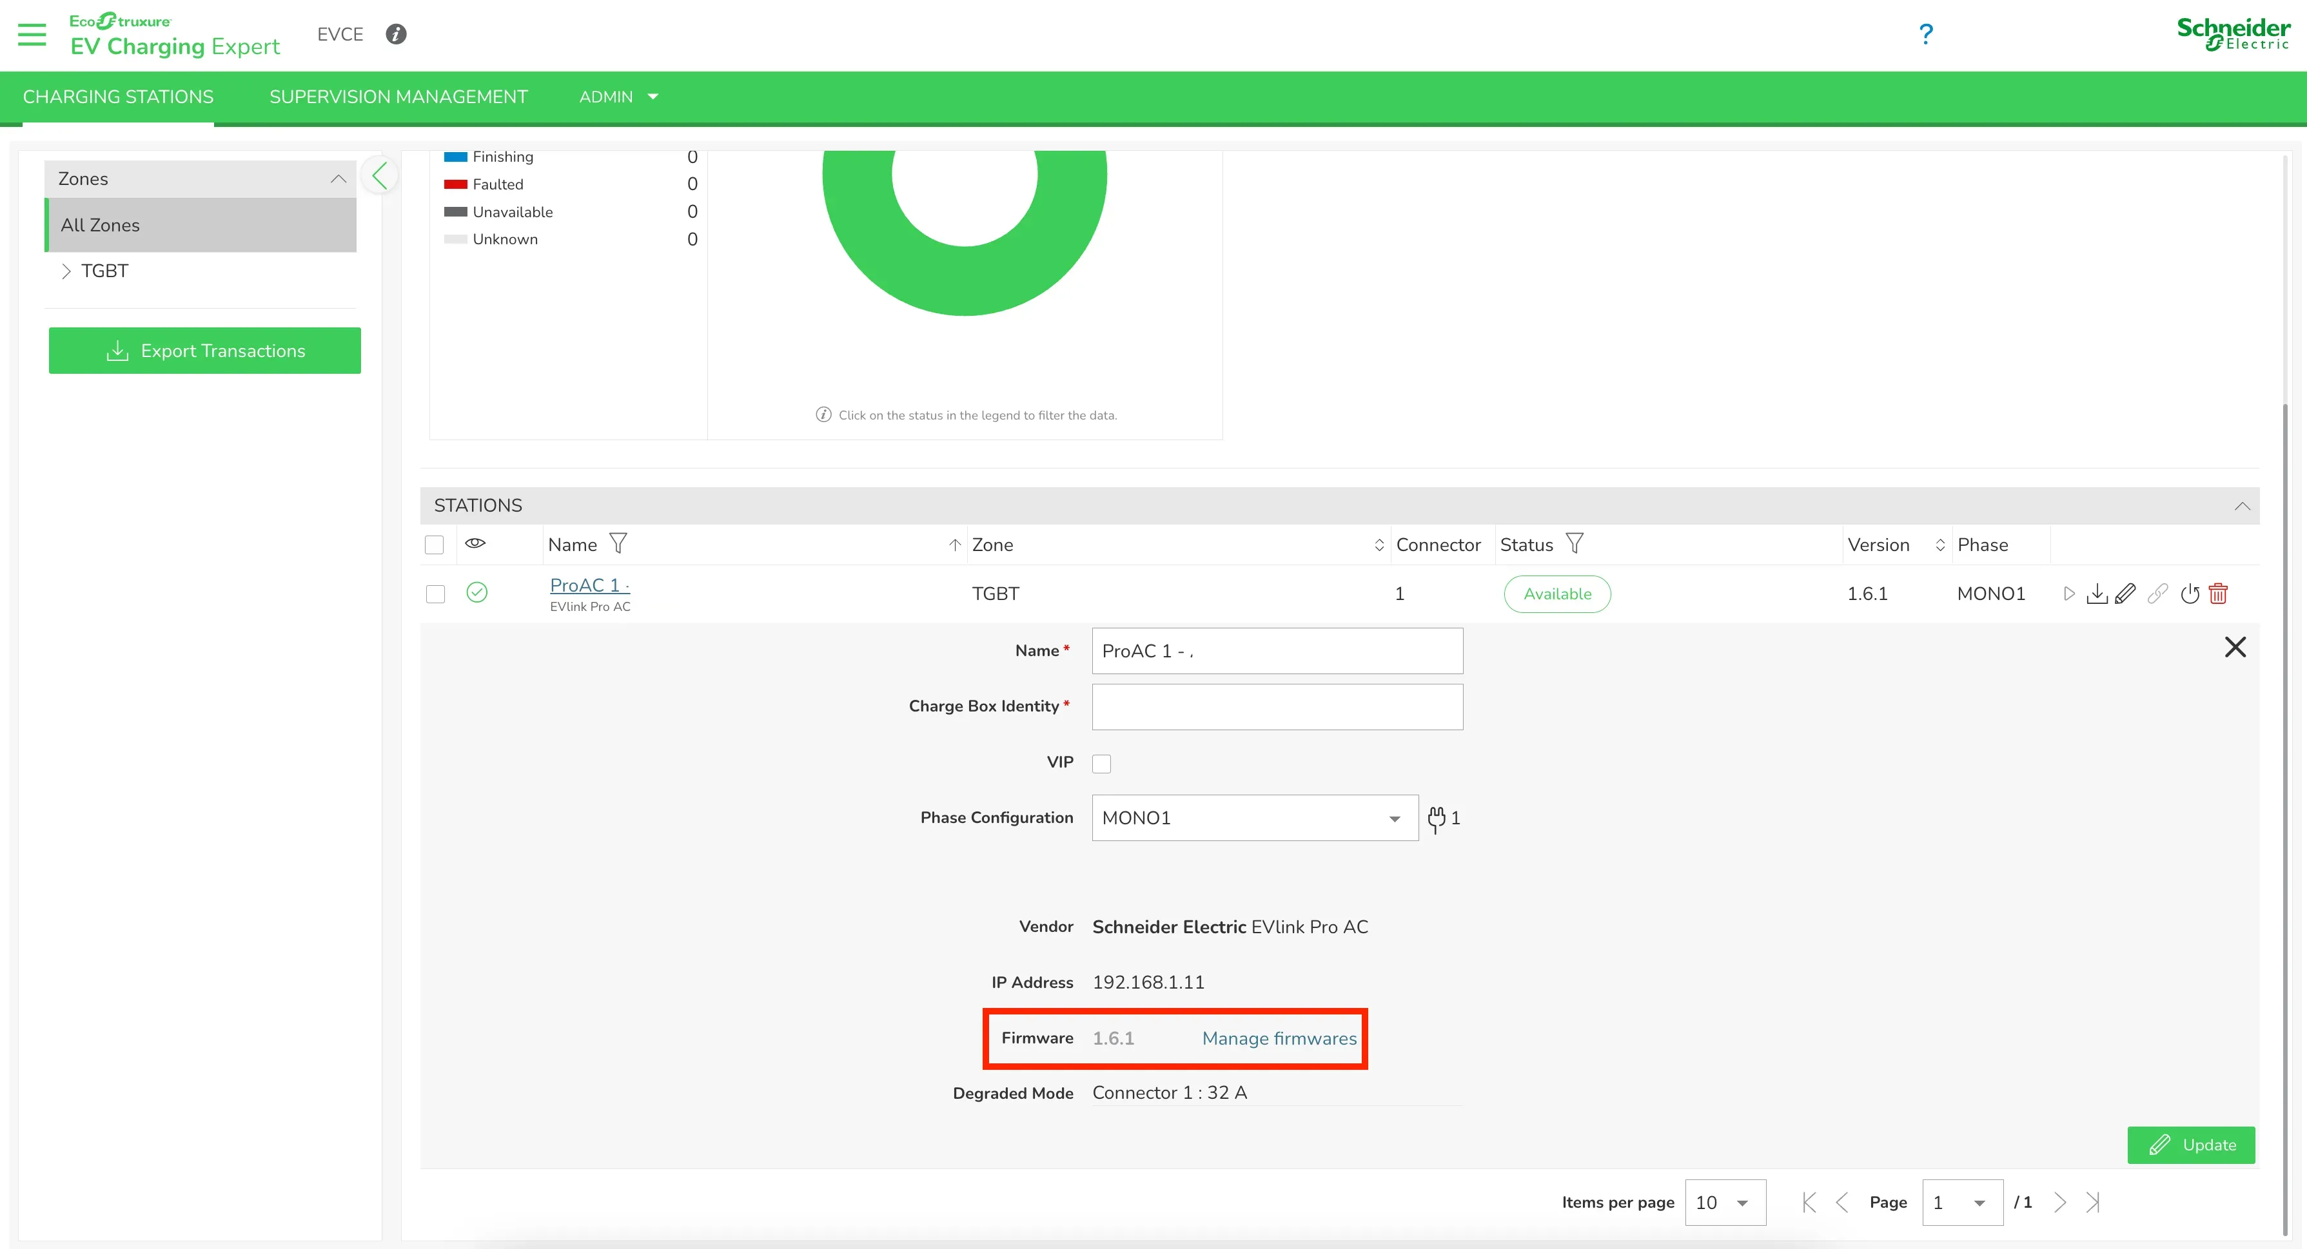Open the Page number dropdown
2307x1249 pixels.
coord(1962,1203)
